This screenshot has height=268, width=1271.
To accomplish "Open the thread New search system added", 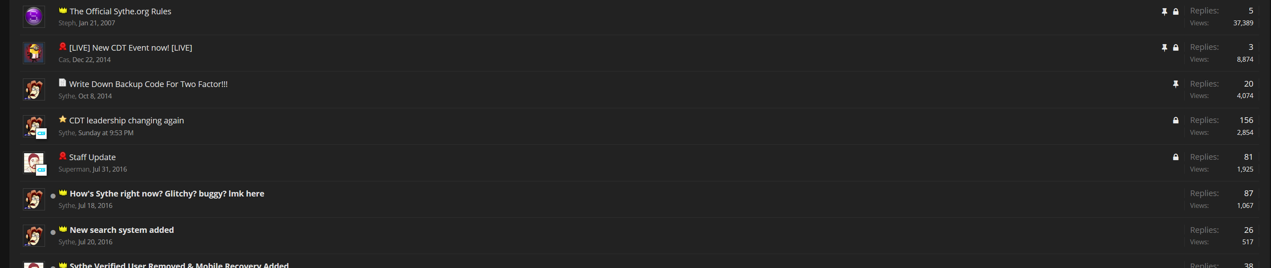I will [x=122, y=230].
